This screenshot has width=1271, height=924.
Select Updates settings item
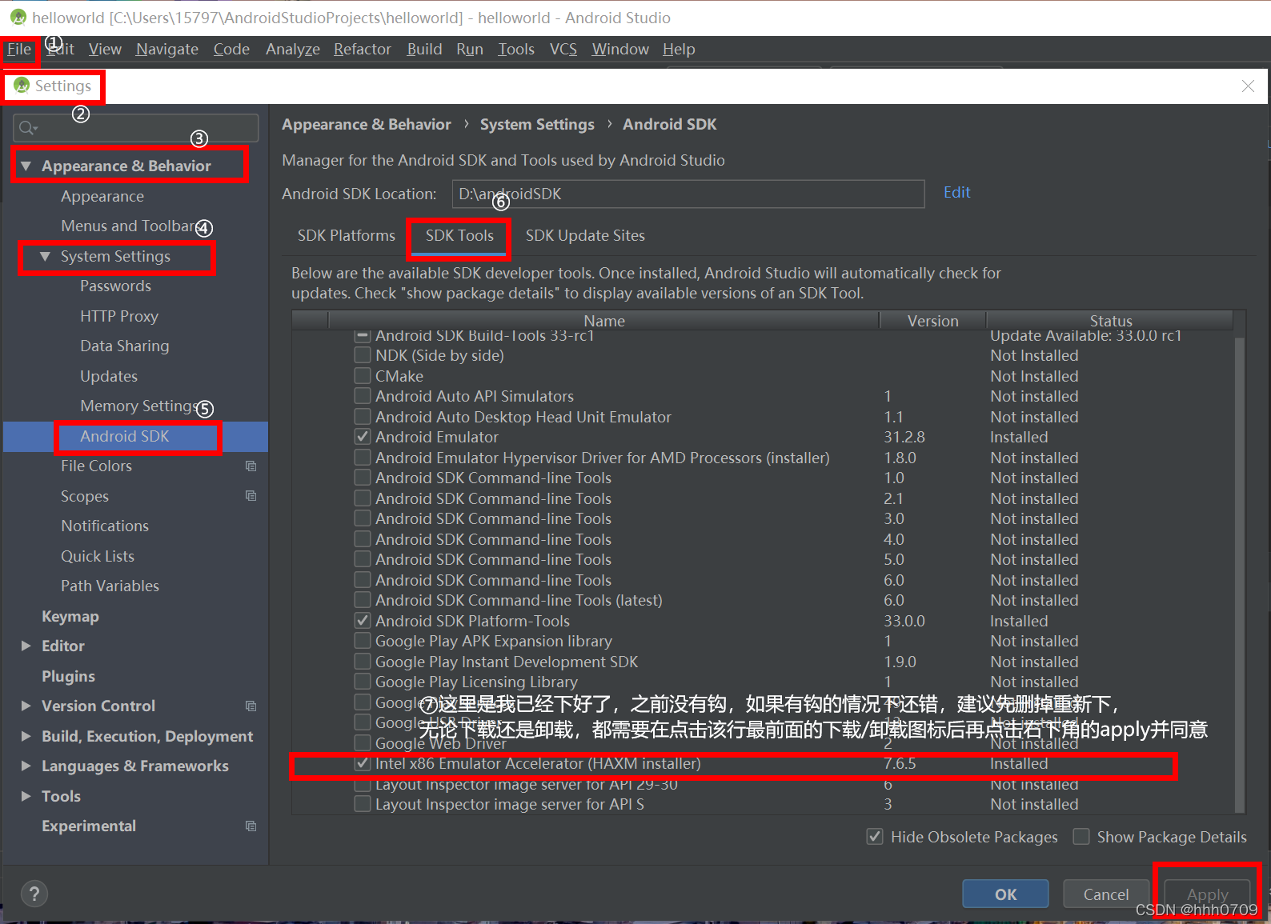pos(109,376)
